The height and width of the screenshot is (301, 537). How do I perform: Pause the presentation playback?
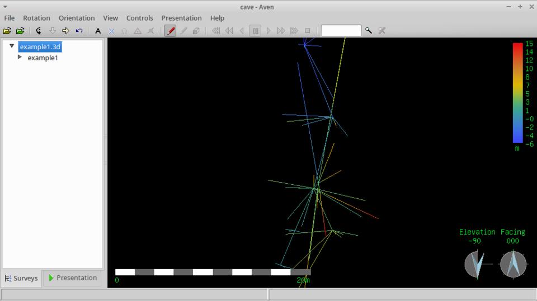point(256,31)
